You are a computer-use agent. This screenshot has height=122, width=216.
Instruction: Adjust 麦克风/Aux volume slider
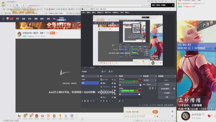coord(131,85)
